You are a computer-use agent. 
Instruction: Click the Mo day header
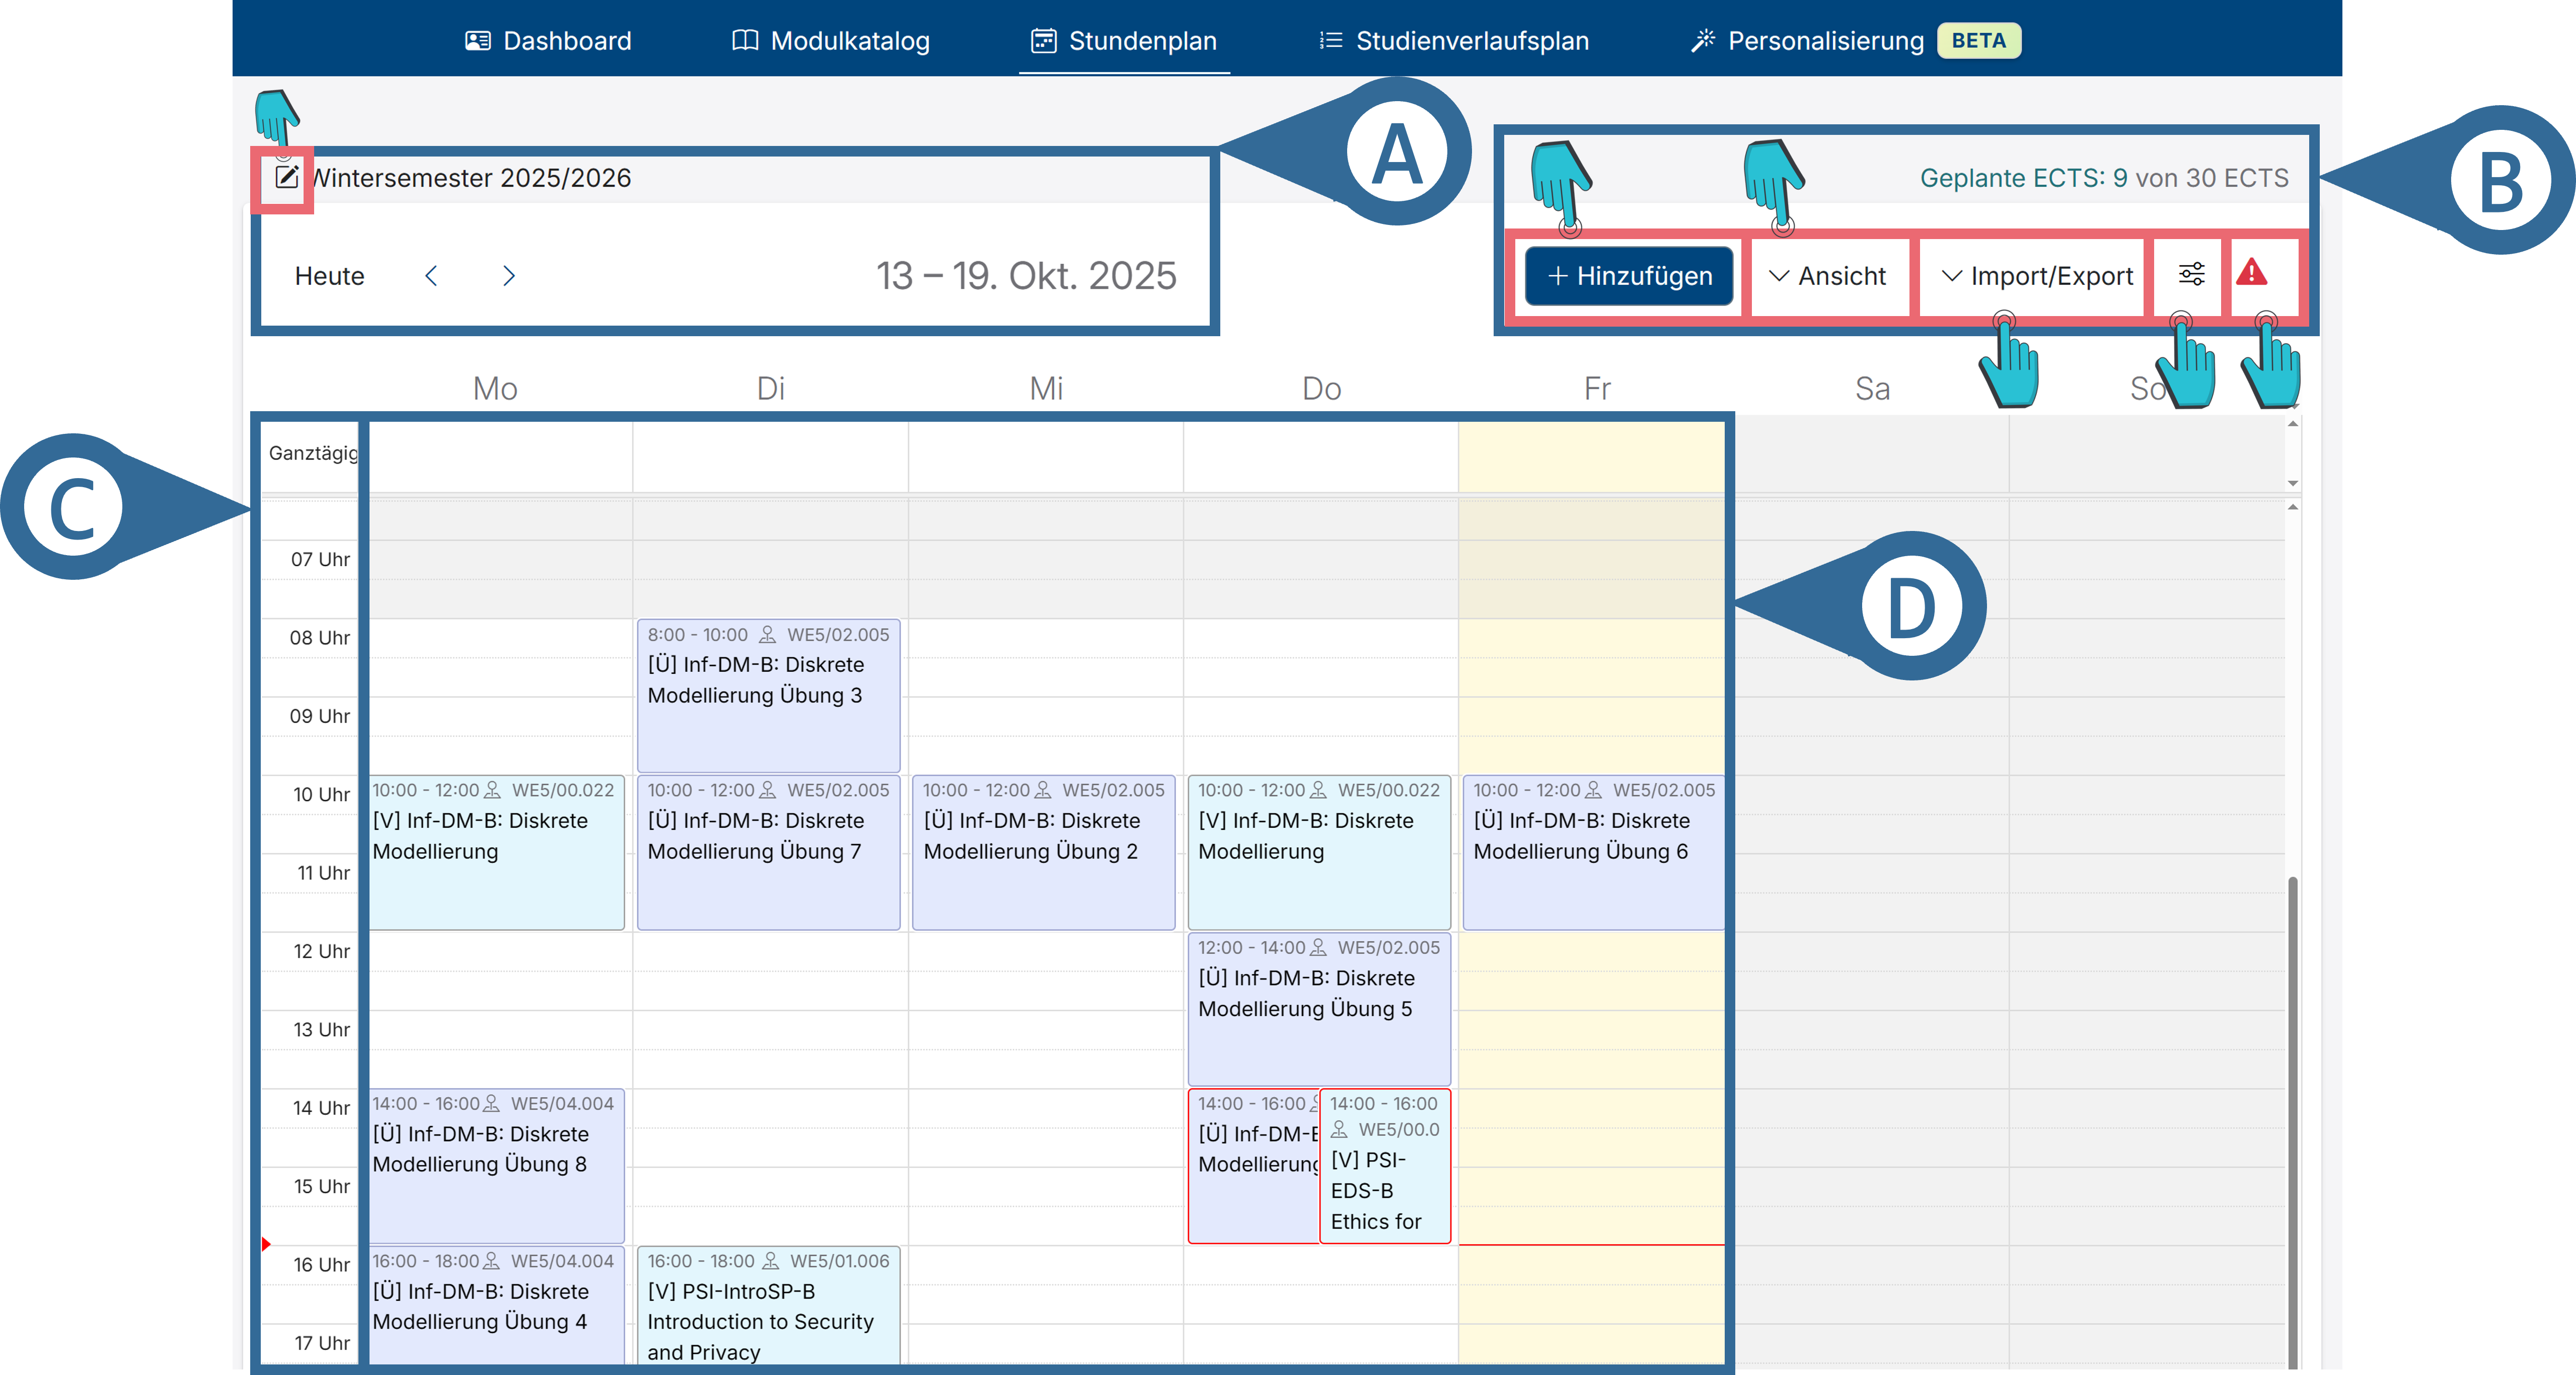click(495, 388)
